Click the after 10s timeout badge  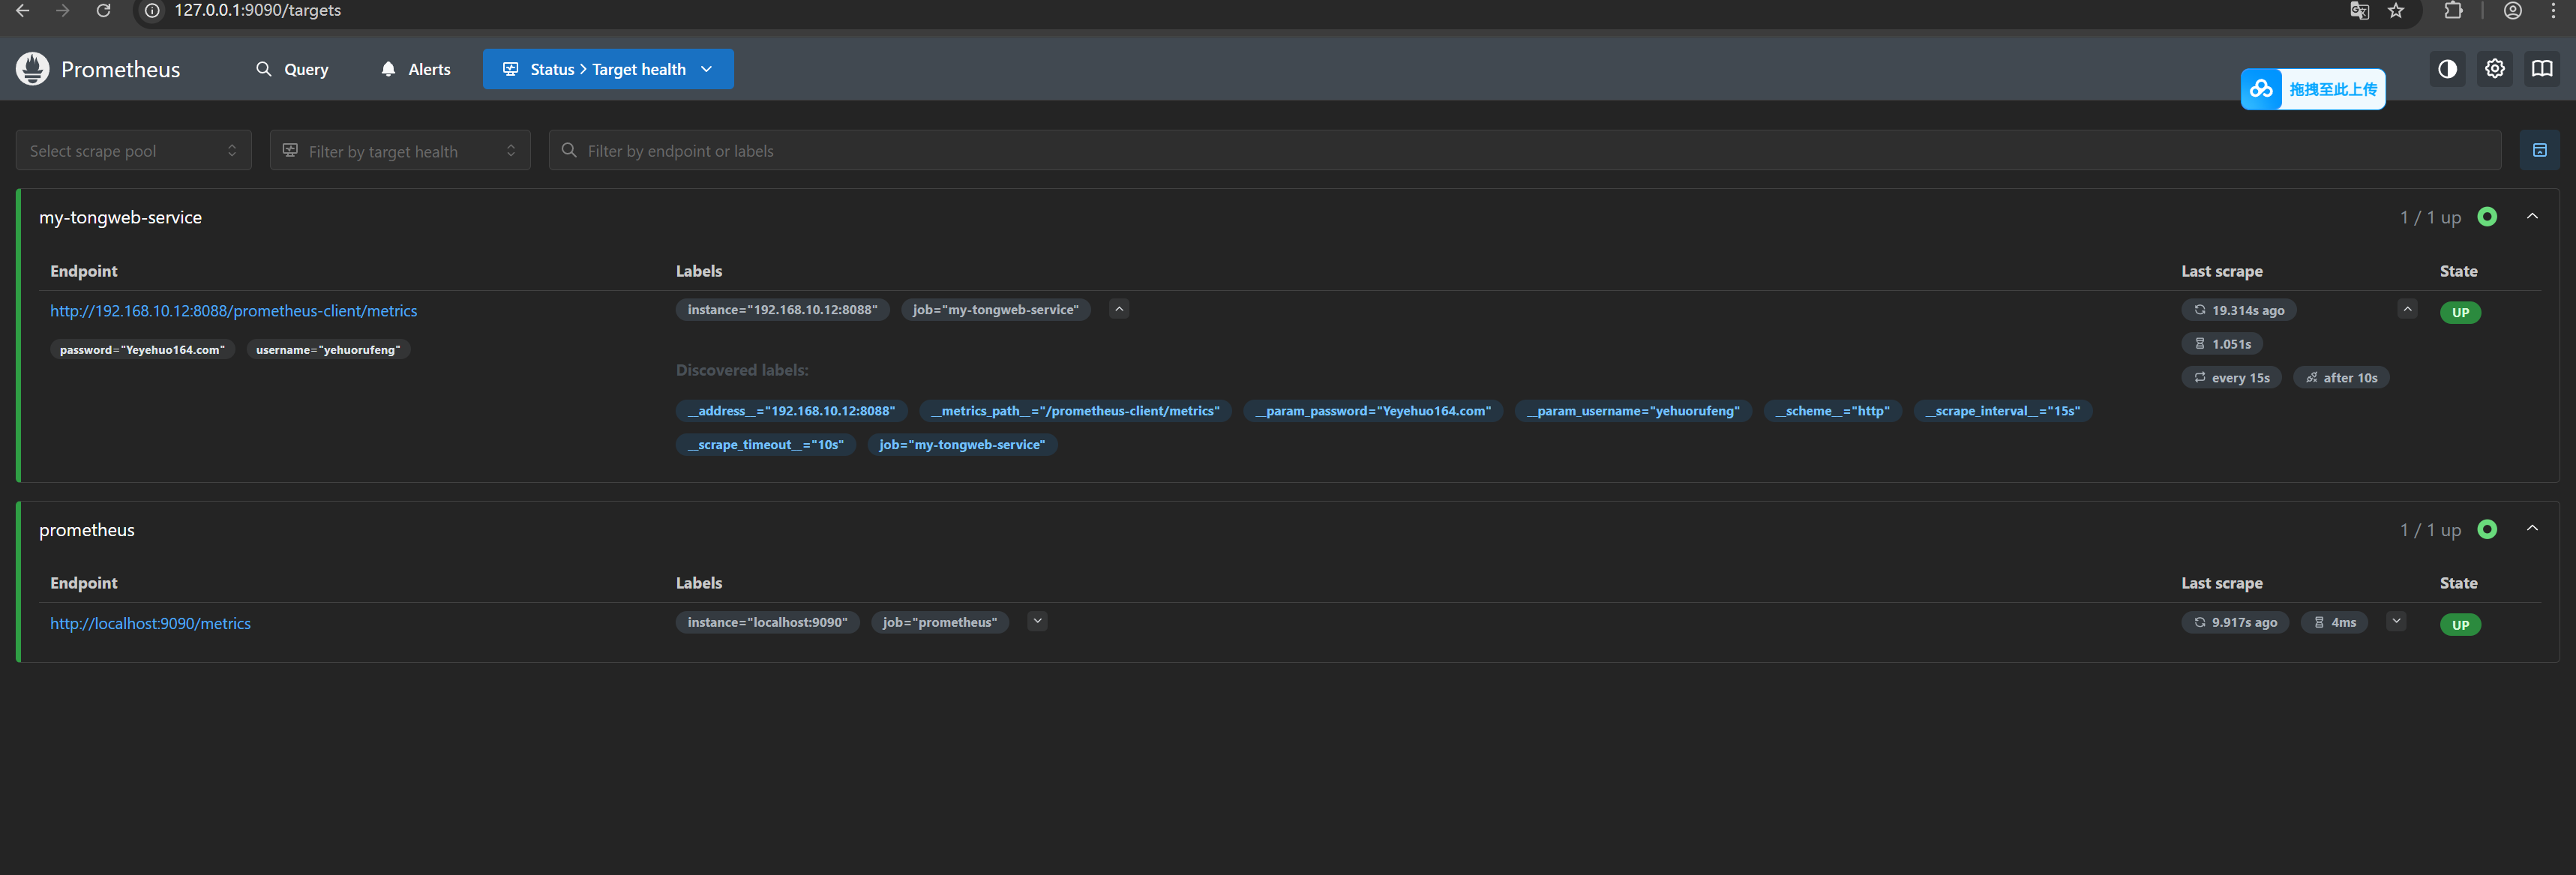pos(2341,378)
